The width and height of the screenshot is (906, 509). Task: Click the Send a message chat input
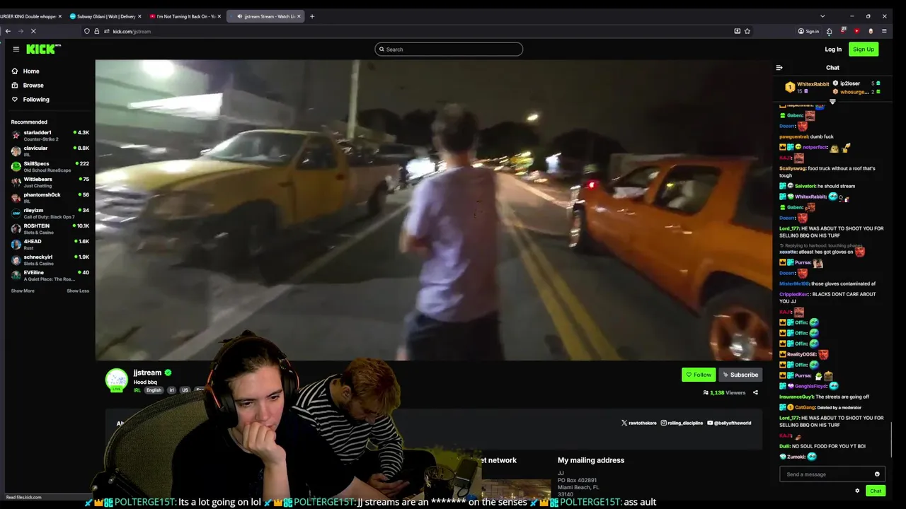pyautogui.click(x=827, y=474)
